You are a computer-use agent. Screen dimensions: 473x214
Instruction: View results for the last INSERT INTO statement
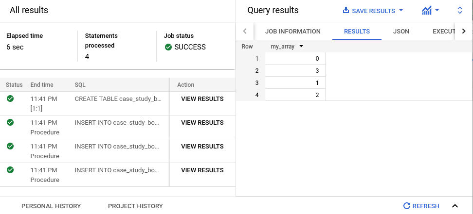[x=202, y=170]
